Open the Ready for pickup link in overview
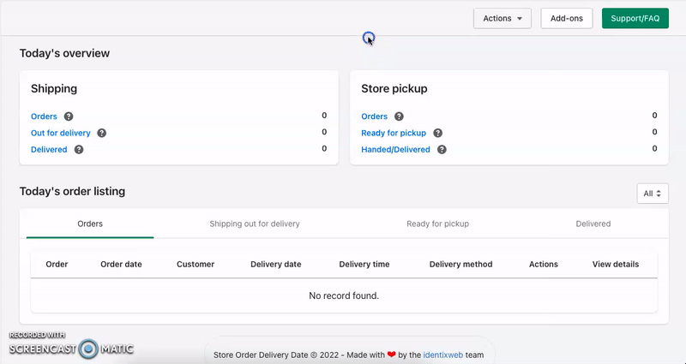 coord(394,133)
